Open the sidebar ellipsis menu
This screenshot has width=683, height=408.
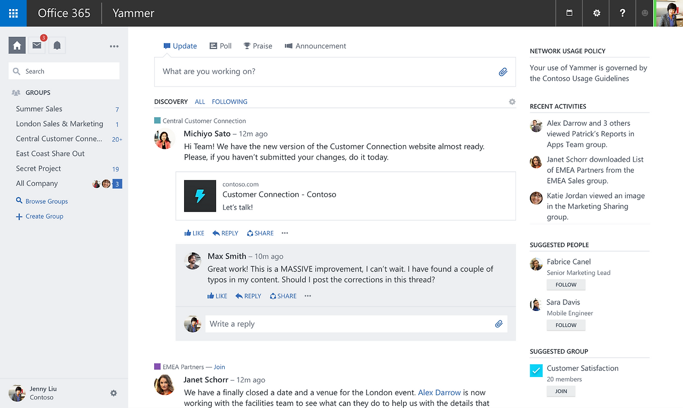pos(114,46)
